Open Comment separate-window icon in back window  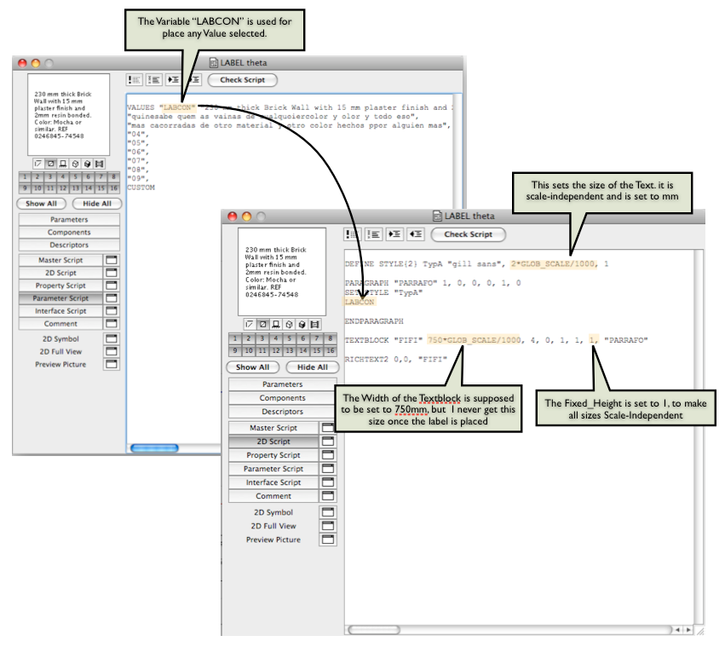pyautogui.click(x=112, y=324)
